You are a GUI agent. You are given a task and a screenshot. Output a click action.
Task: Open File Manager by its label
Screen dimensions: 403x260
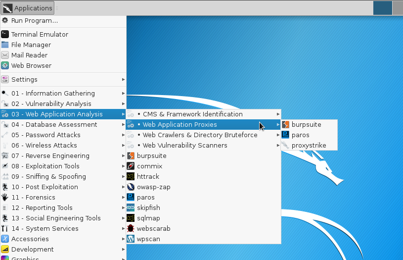point(31,45)
